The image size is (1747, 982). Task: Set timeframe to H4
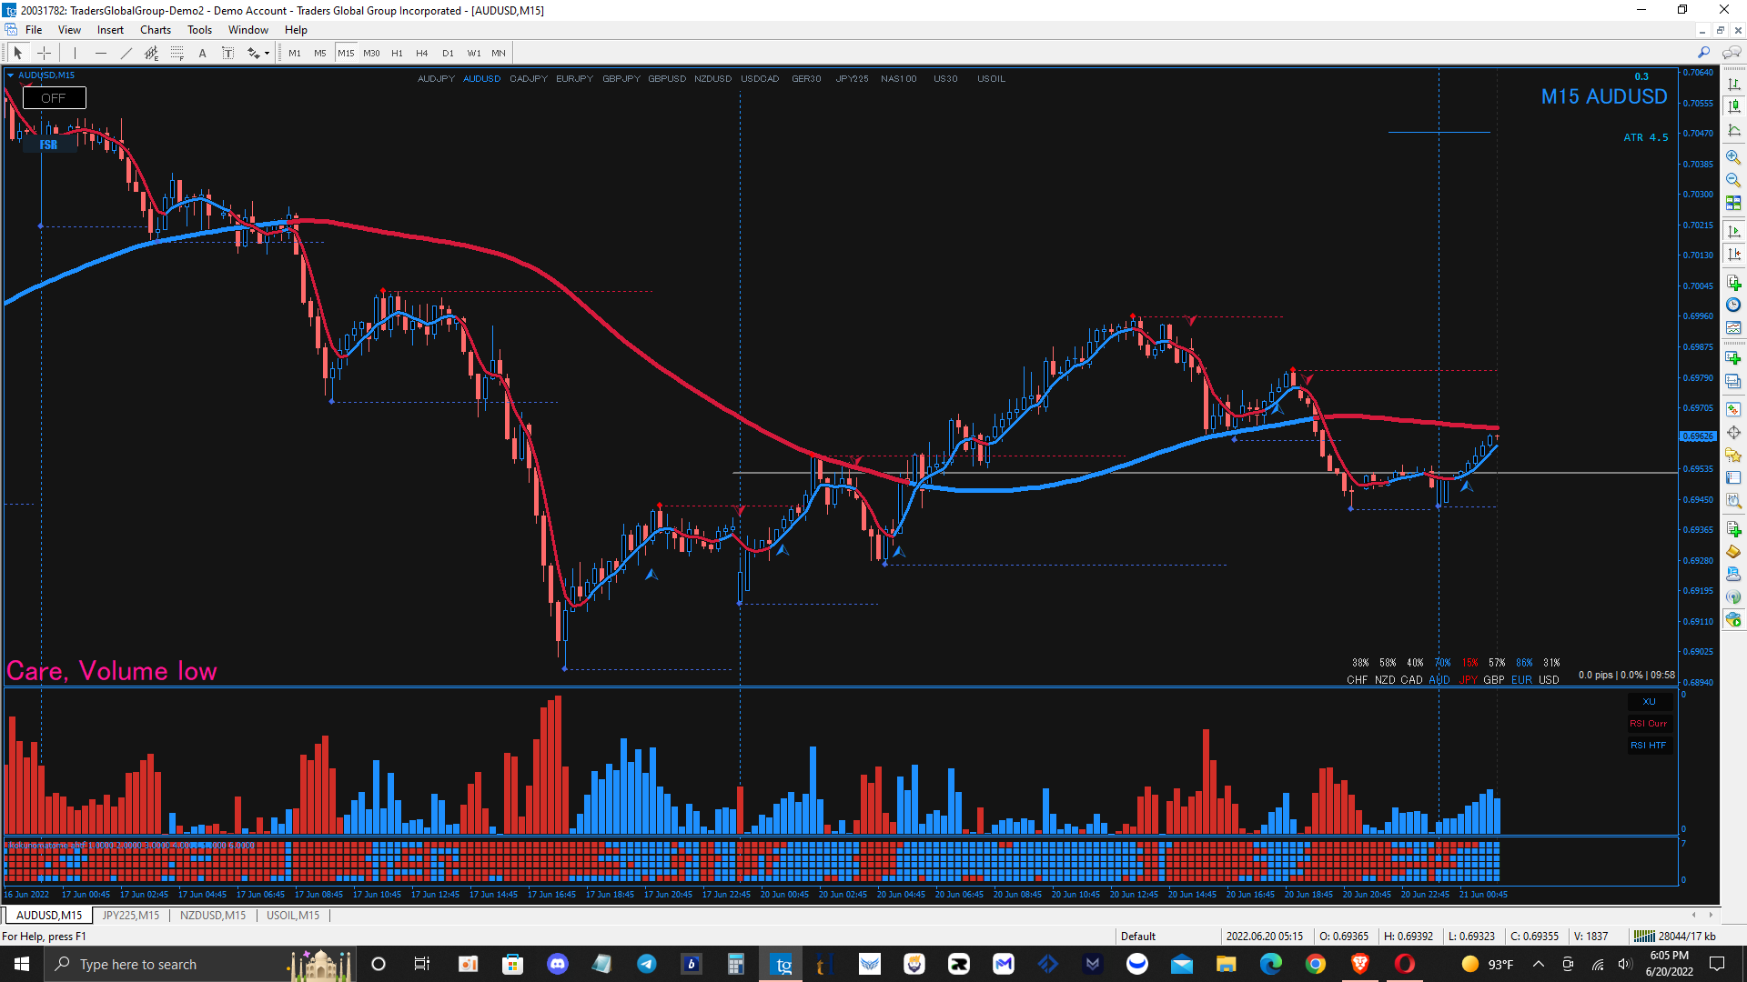tap(421, 53)
